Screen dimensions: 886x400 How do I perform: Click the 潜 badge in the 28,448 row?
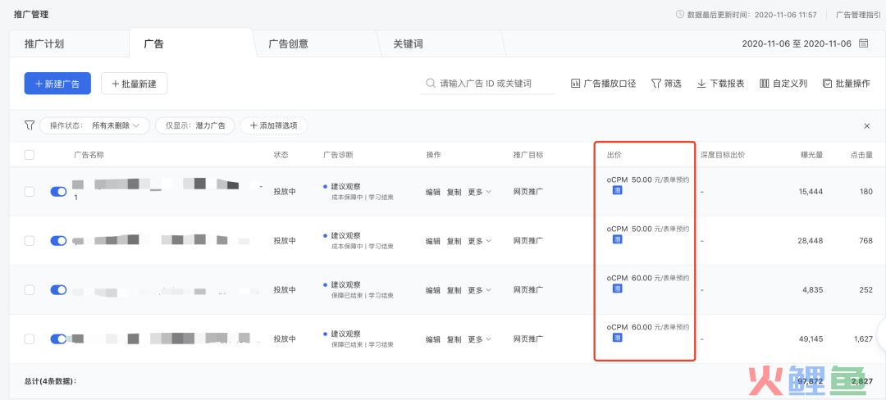(618, 240)
